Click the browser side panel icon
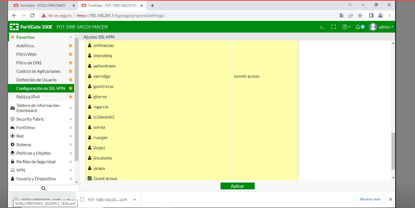This screenshot has width=415, height=208. [x=371, y=16]
